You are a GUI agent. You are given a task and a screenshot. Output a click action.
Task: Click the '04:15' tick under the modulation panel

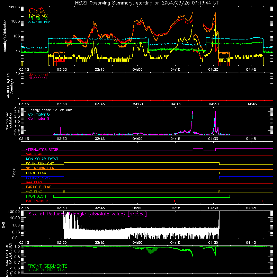(175, 139)
